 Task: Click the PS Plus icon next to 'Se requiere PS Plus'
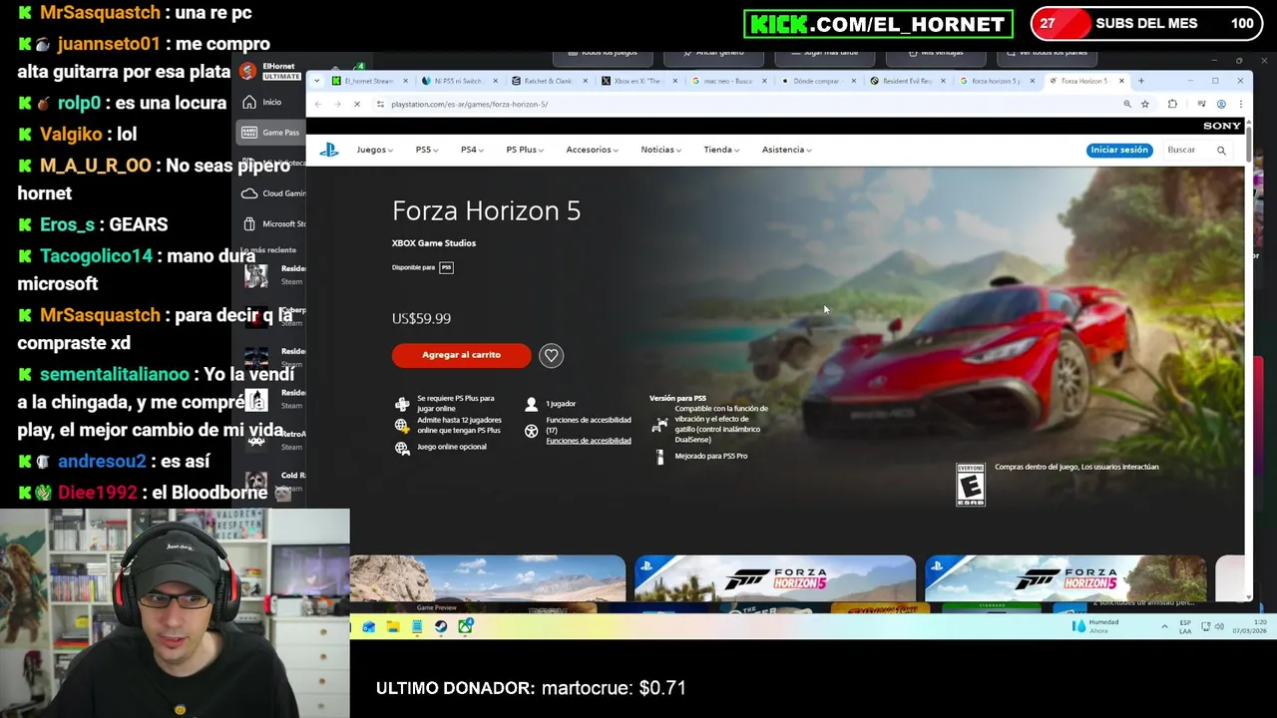pos(402,404)
